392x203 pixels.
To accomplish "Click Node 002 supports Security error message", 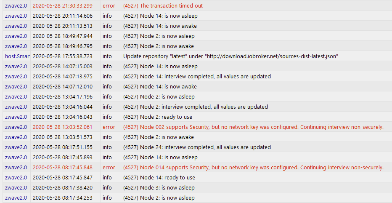I will (253, 127).
